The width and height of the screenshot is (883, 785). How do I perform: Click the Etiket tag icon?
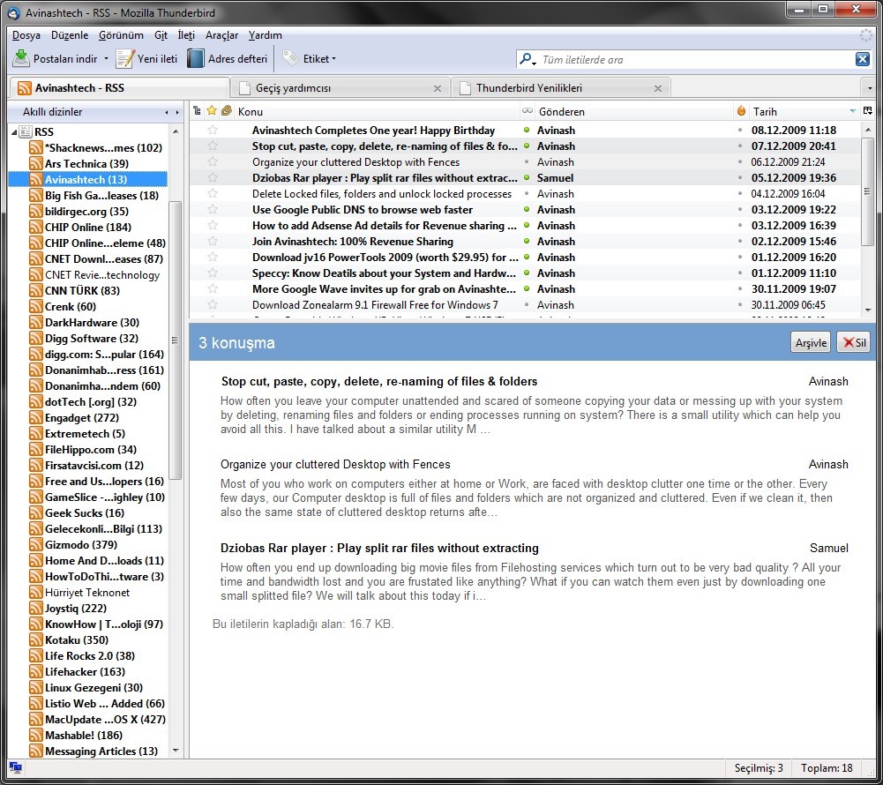[290, 57]
